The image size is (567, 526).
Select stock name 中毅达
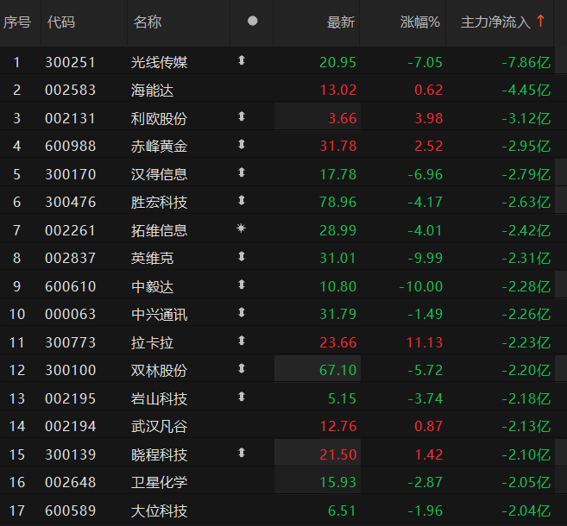point(152,287)
